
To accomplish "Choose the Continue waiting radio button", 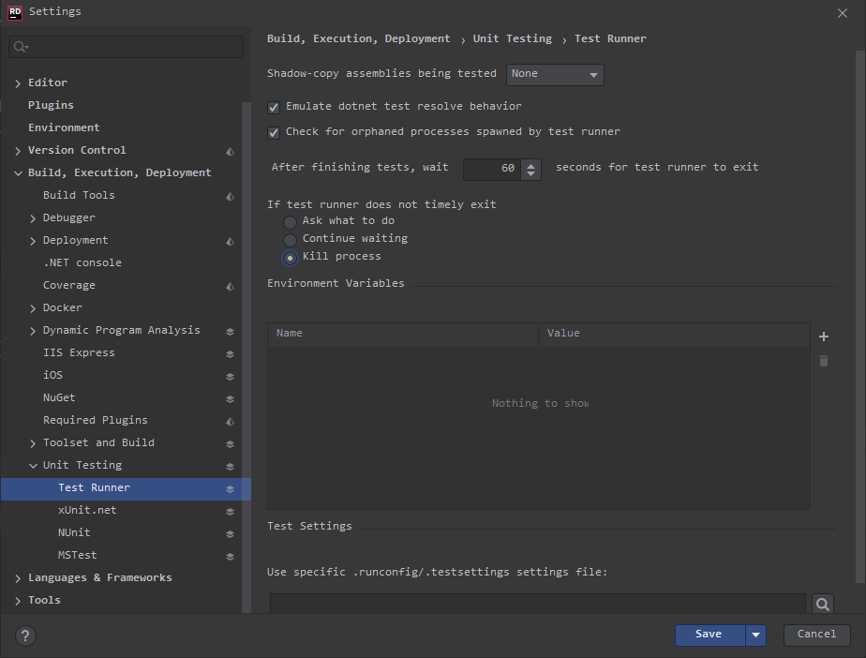I will (x=291, y=240).
